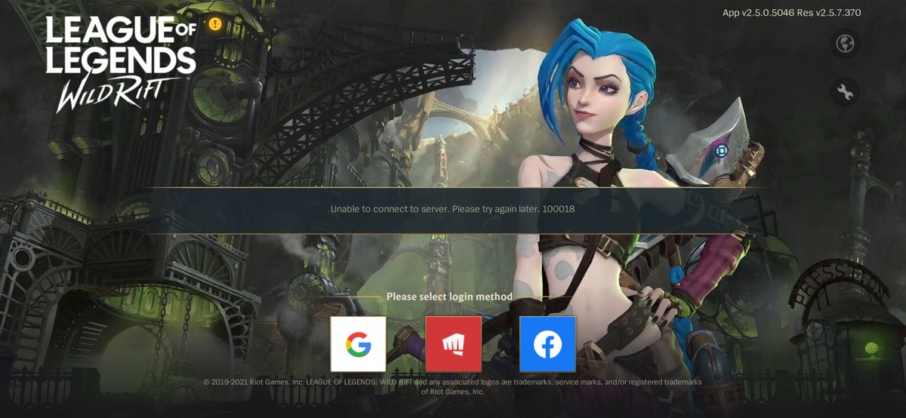Open the wrench repair tool icon
The height and width of the screenshot is (418, 906).
click(x=845, y=92)
